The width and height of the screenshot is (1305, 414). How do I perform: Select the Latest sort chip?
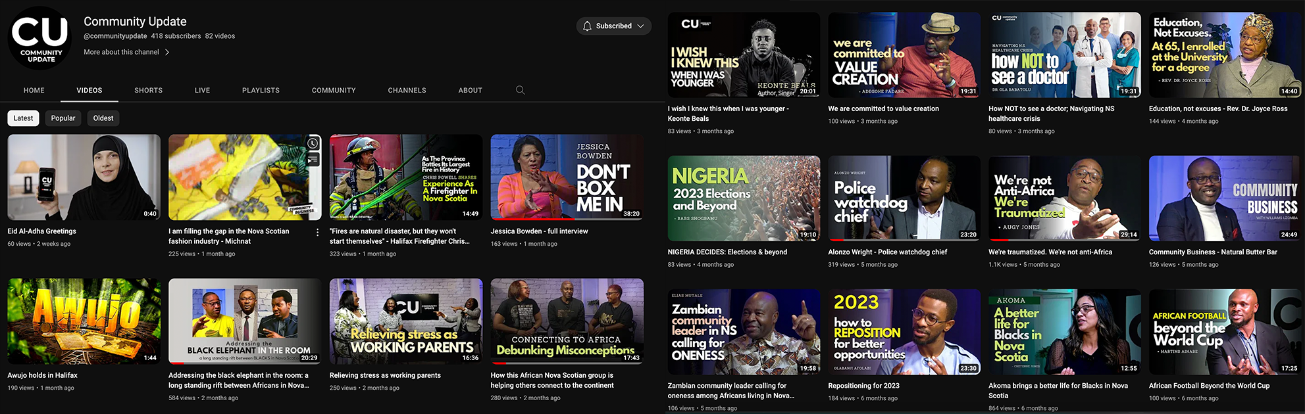coord(23,118)
